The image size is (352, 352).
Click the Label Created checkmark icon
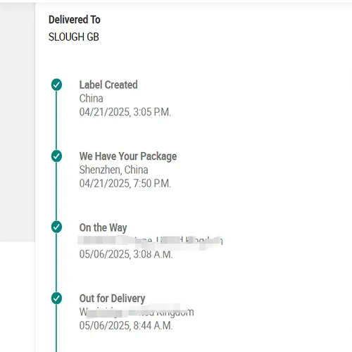56,84
